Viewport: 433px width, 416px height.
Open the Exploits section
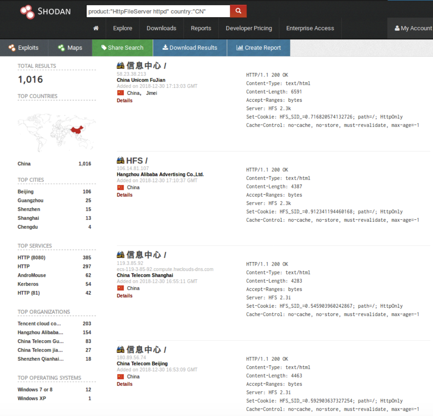point(24,48)
